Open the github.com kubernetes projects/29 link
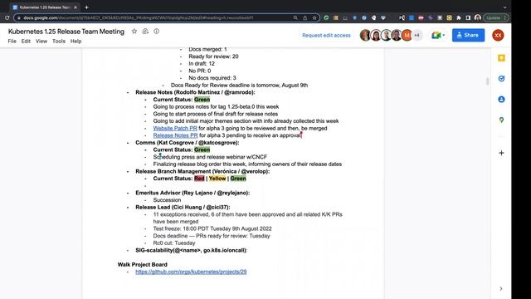 click(191, 272)
